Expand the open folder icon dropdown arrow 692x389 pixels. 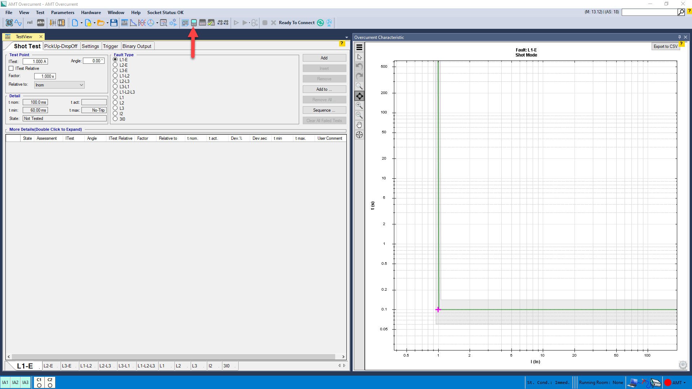pyautogui.click(x=107, y=23)
